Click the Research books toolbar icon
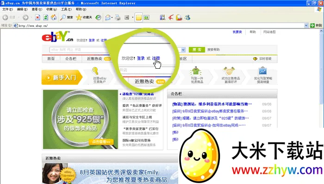The height and width of the screenshot is (184, 324). [x=162, y=18]
